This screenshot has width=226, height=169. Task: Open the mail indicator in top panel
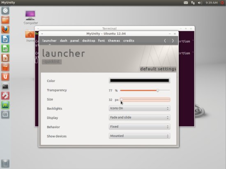click(x=186, y=2)
